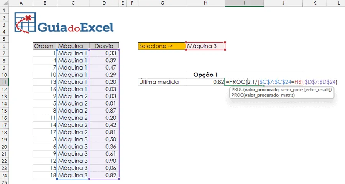
Task: Select Máquina 1 cell in row 7
Action: point(73,53)
